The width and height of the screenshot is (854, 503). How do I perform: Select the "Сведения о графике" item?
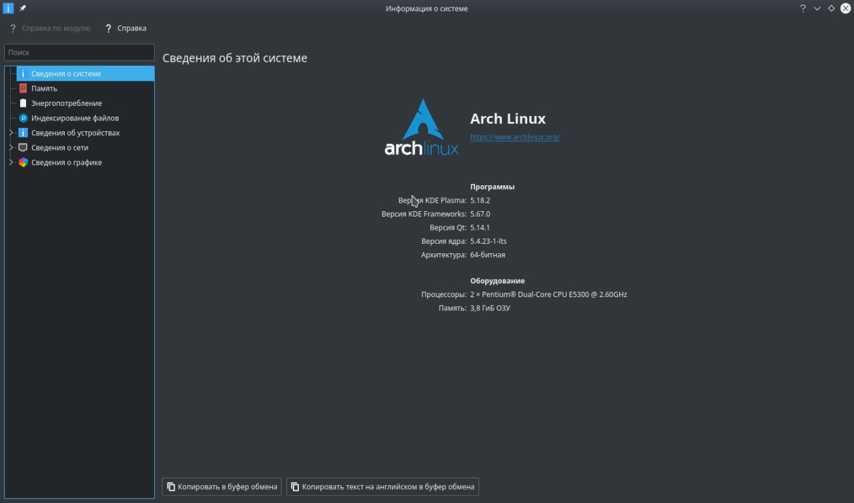(85, 163)
